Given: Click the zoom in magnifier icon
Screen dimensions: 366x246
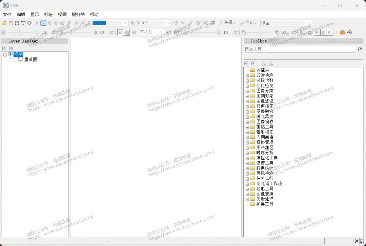Looking at the screenshot, I should pyautogui.click(x=76, y=23).
